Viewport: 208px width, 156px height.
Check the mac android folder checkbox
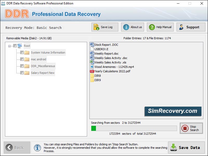22,59
